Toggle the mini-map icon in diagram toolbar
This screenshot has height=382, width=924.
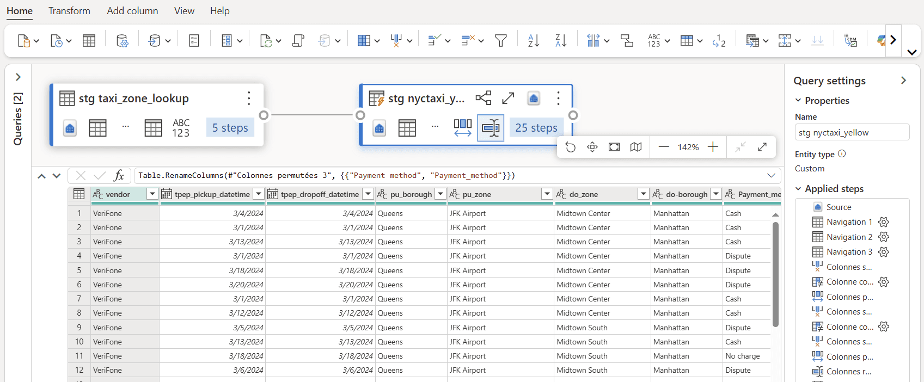click(x=635, y=147)
